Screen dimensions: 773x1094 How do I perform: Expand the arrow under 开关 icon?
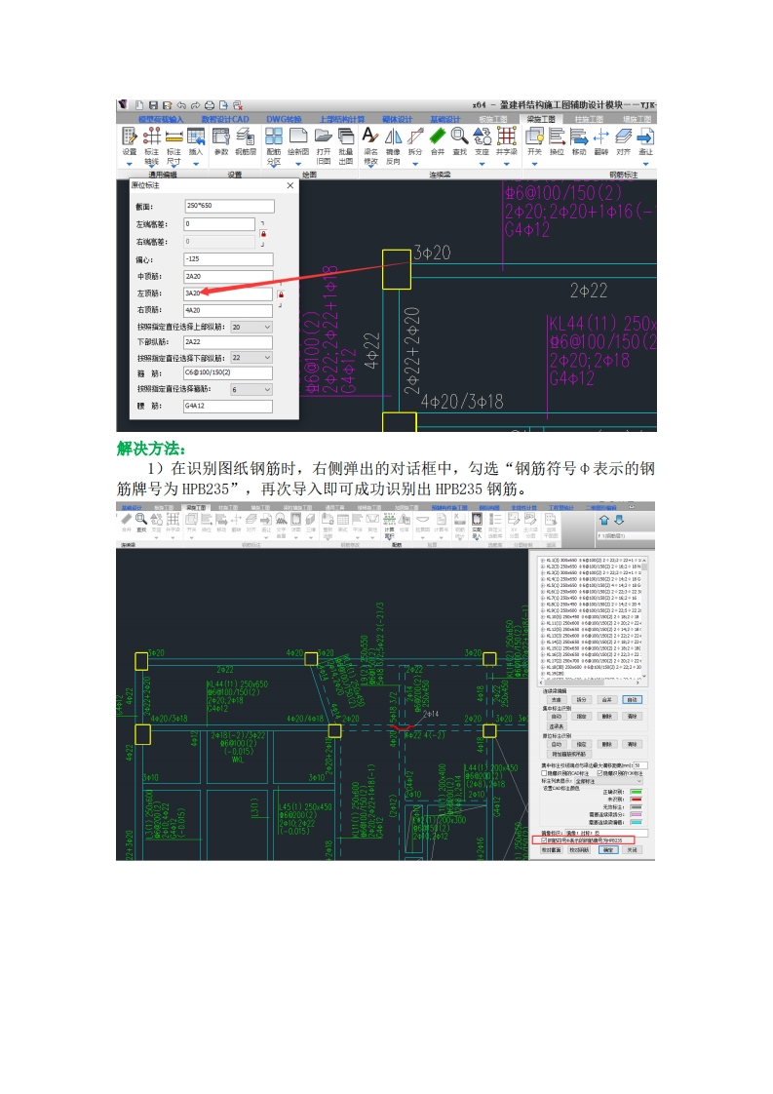(534, 164)
